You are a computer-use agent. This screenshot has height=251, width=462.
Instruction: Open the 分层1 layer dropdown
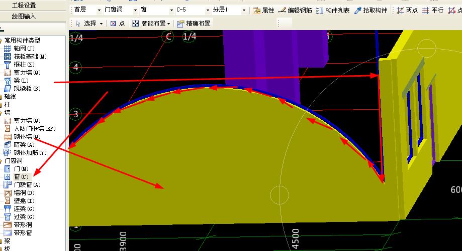click(244, 10)
